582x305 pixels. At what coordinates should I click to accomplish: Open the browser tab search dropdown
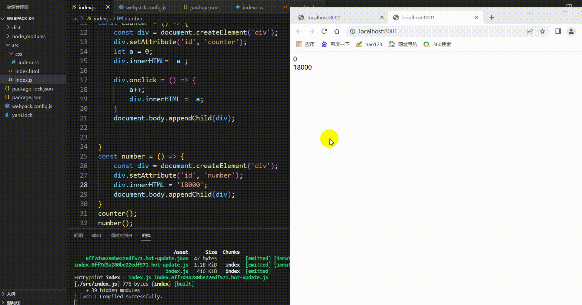(529, 13)
